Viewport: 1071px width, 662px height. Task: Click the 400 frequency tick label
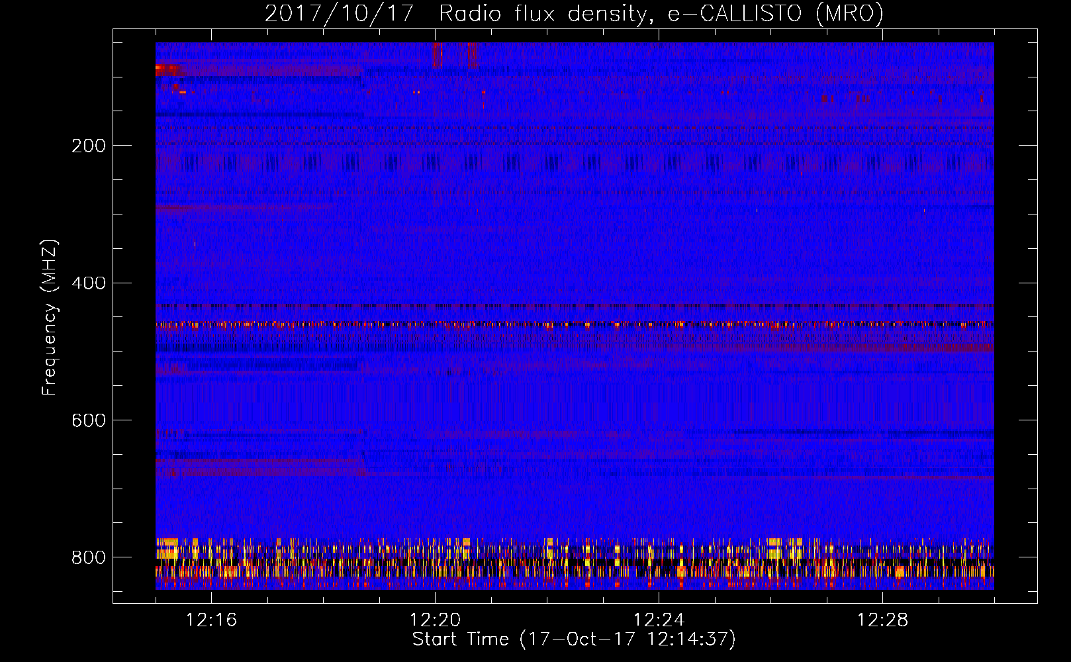[x=89, y=283]
